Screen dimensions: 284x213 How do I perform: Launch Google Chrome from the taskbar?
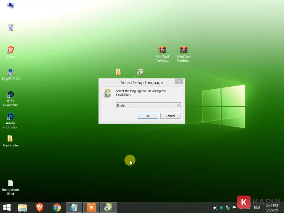[57, 208]
